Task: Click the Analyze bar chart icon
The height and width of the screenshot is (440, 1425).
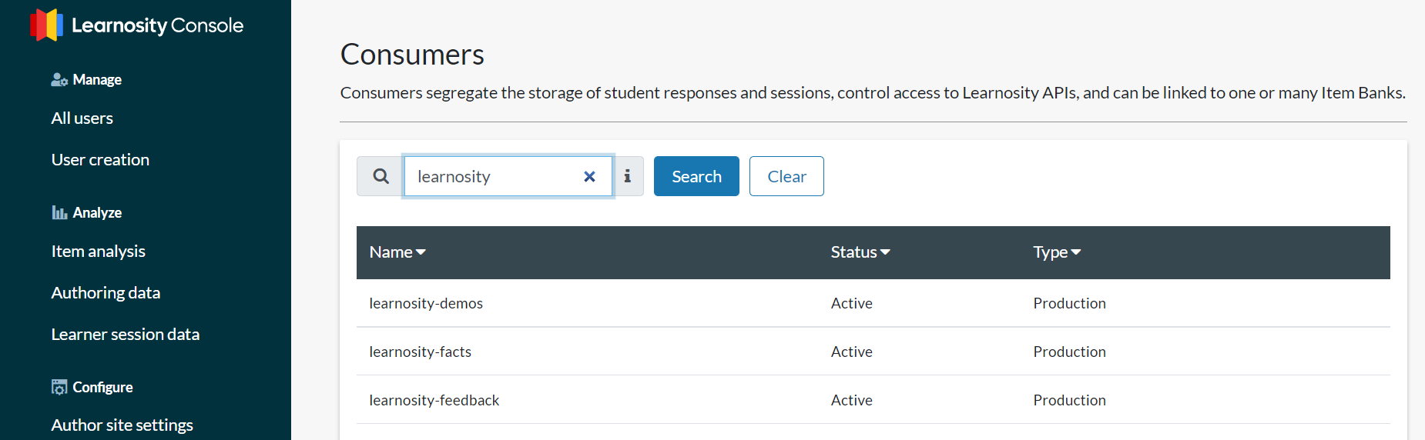Action: pyautogui.click(x=59, y=212)
